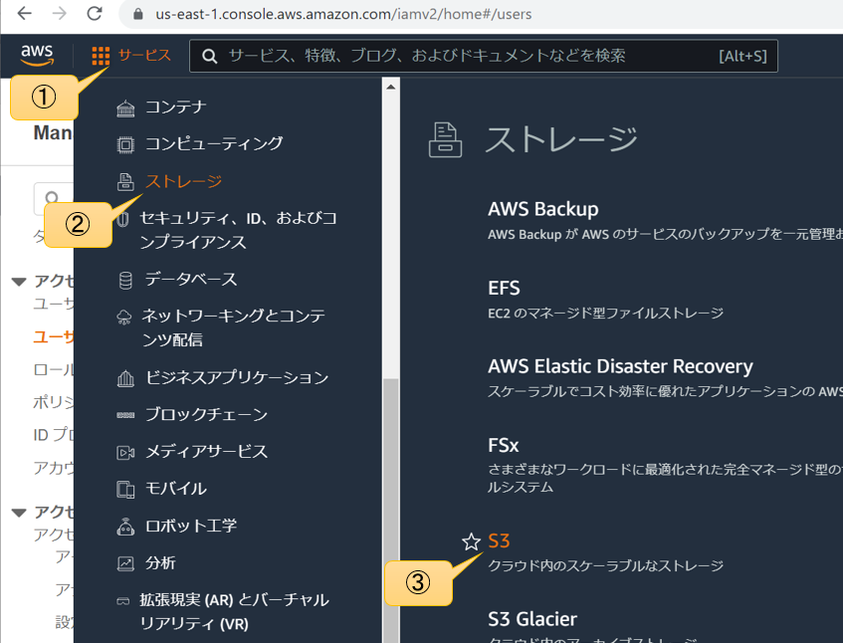
Task: Click the category list scrollbar up arrow
Action: pos(391,88)
